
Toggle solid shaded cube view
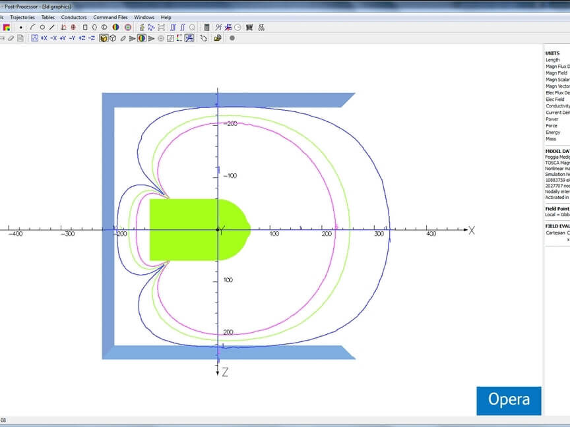pyautogui.click(x=104, y=38)
